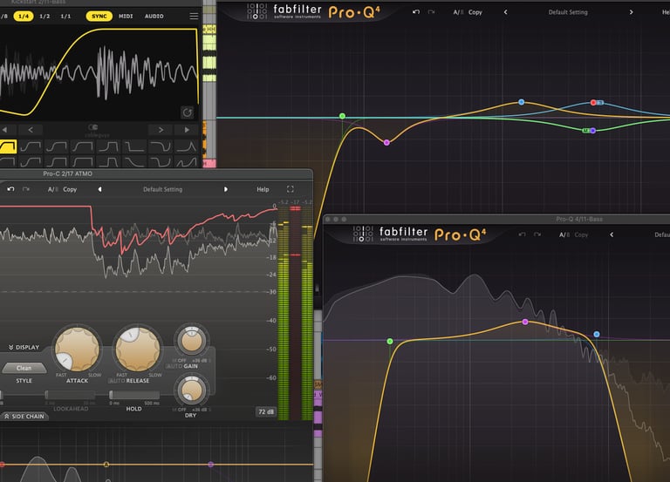Previous preset arrow in Pro-Q Bass window
Screen dimensions: 670x482
[612, 234]
